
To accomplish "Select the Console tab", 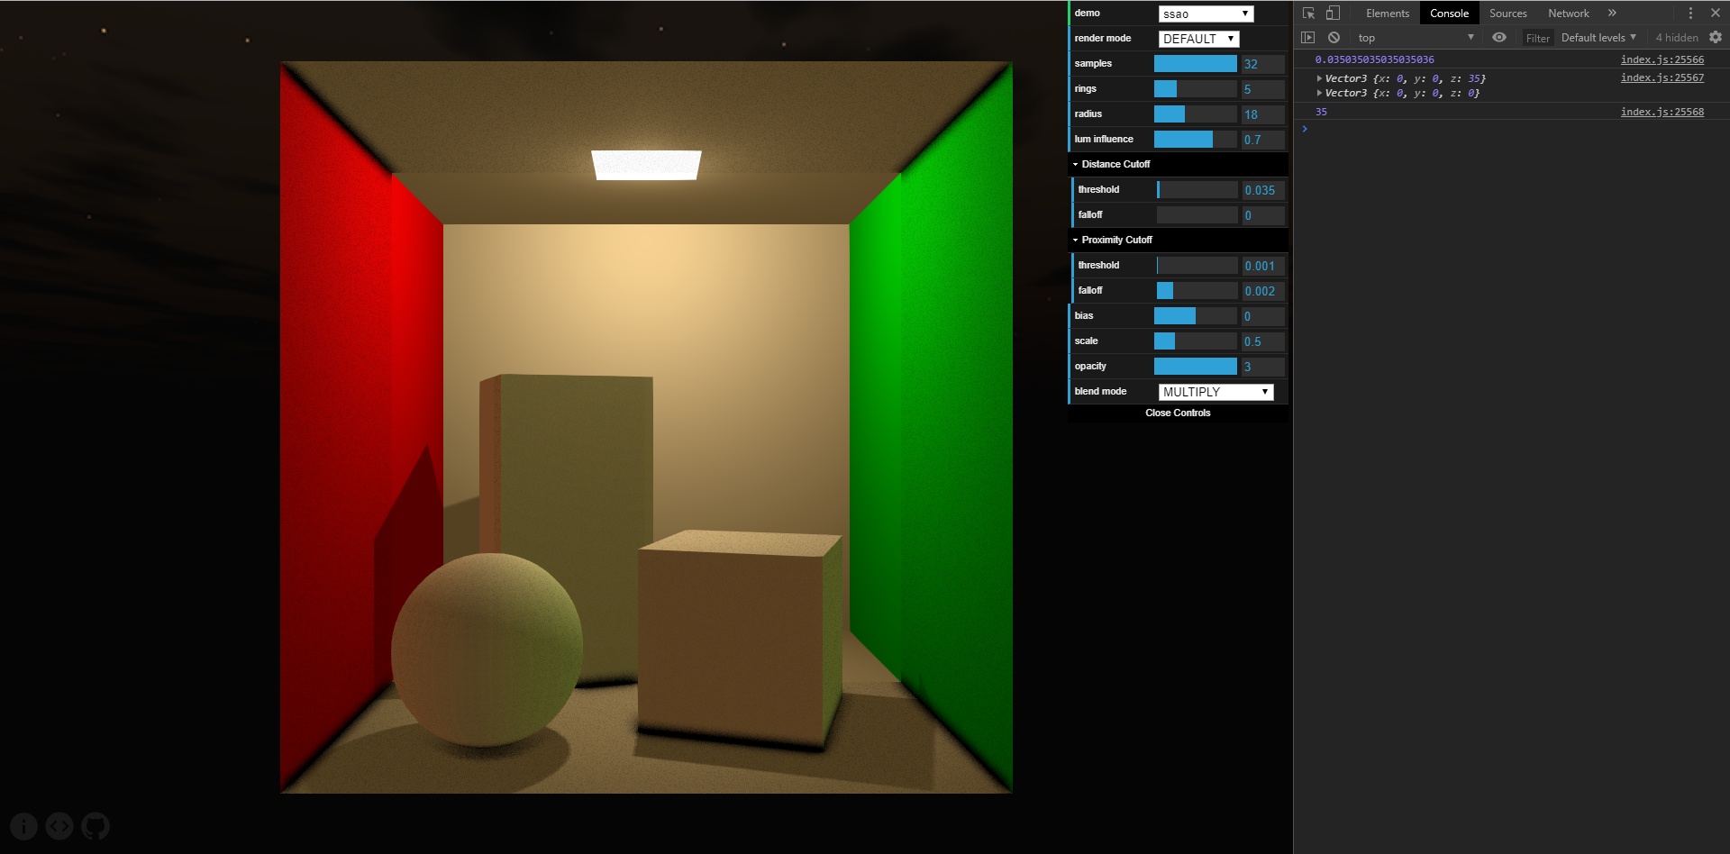I will 1449,13.
